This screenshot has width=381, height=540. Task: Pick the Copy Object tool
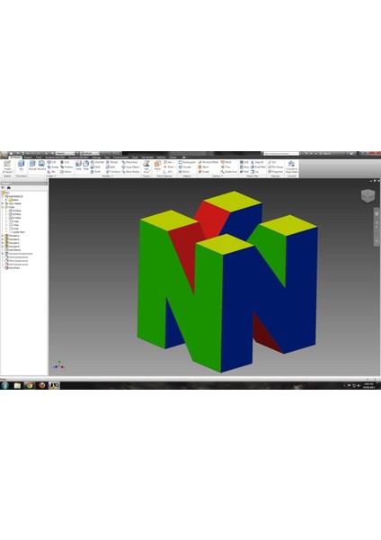click(131, 167)
